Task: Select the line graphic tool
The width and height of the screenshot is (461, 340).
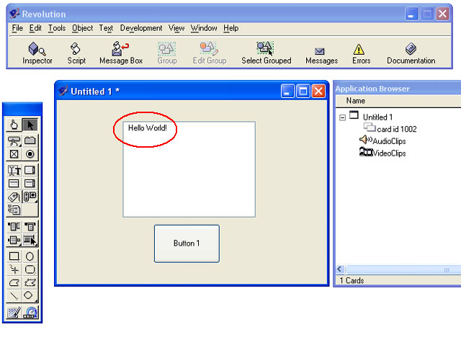Action: (14, 295)
